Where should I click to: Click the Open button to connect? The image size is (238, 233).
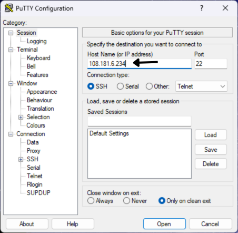click(164, 224)
